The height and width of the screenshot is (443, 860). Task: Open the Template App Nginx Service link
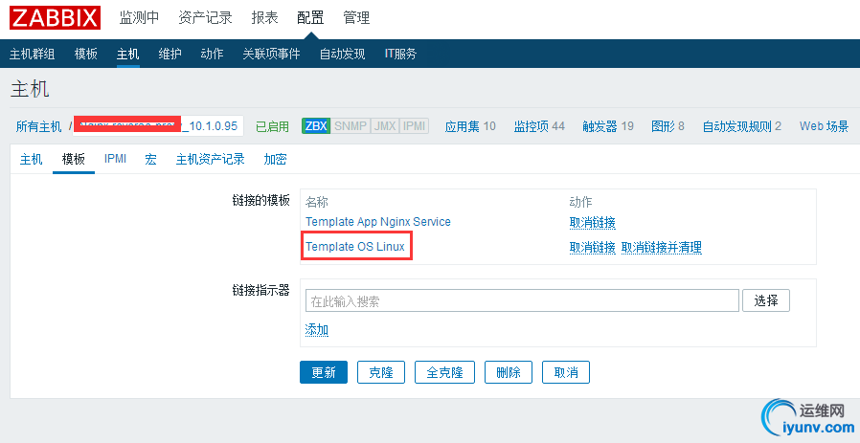pos(377,222)
